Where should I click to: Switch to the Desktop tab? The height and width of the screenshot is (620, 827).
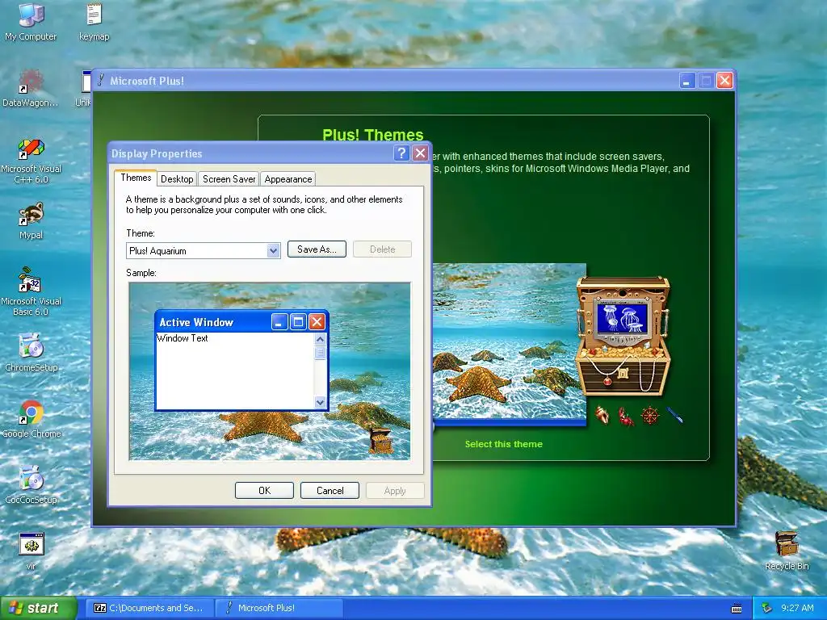pyautogui.click(x=177, y=179)
